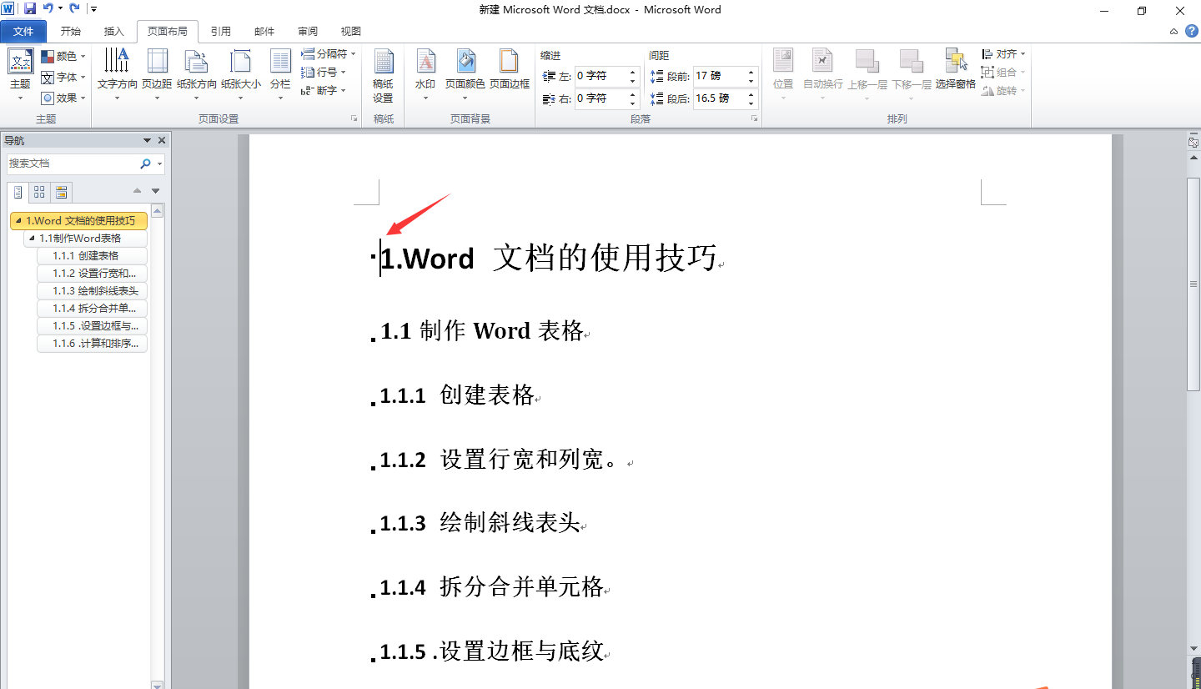Toggle the ruler icon above vertical scrollbar
The height and width of the screenshot is (689, 1201).
click(x=1193, y=143)
